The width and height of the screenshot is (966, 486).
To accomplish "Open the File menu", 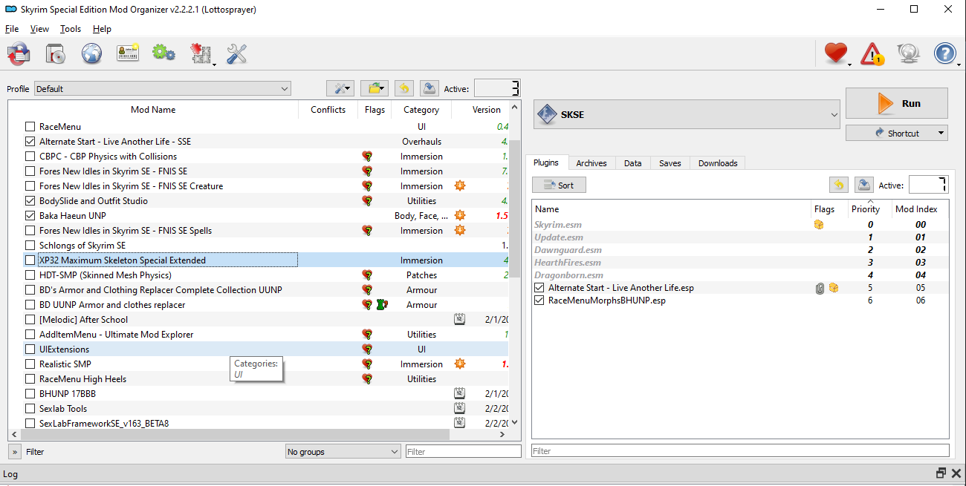I will [12, 29].
